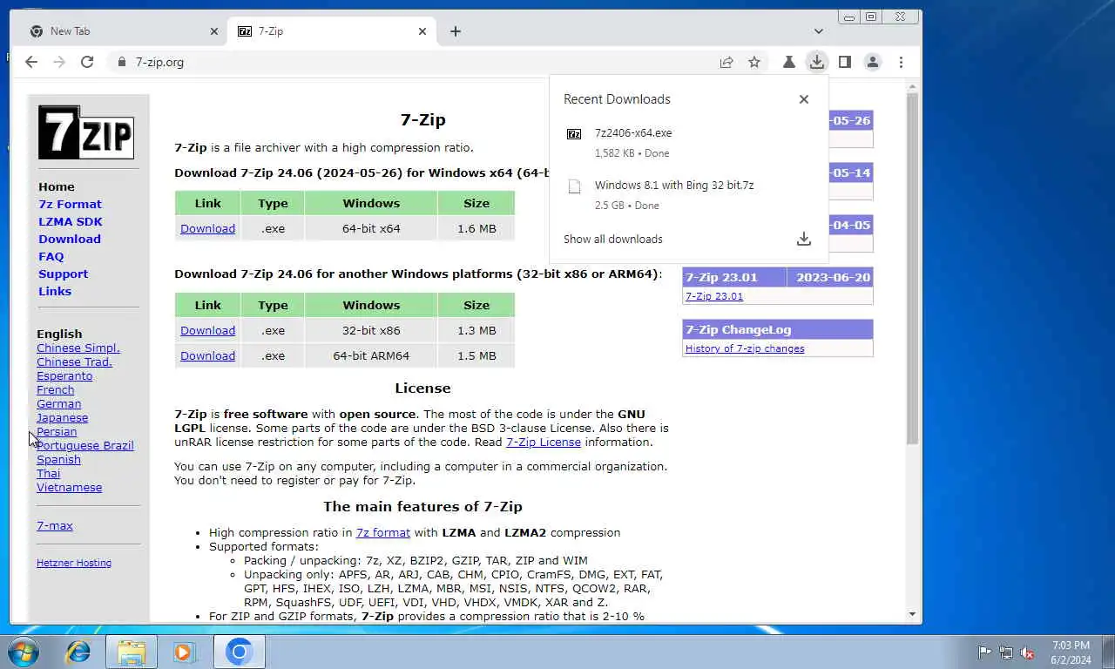Switch language to French
This screenshot has width=1115, height=669.
(55, 390)
